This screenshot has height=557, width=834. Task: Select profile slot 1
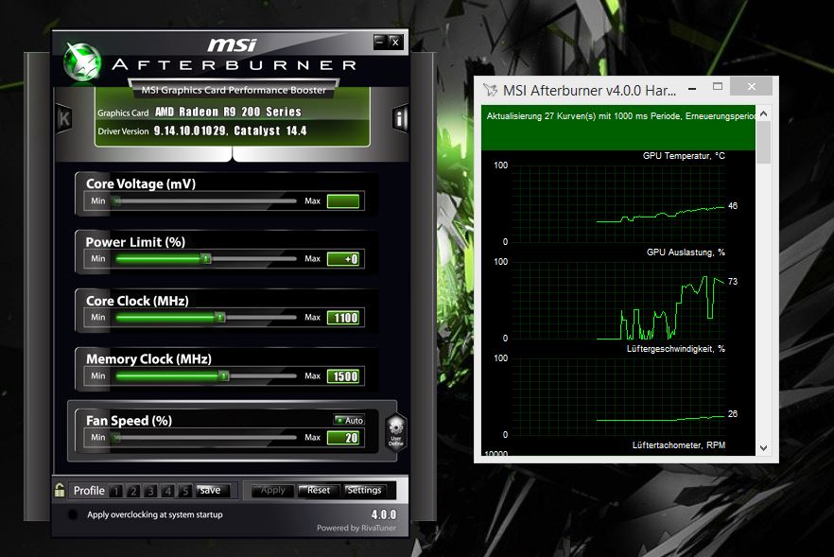pos(116,491)
